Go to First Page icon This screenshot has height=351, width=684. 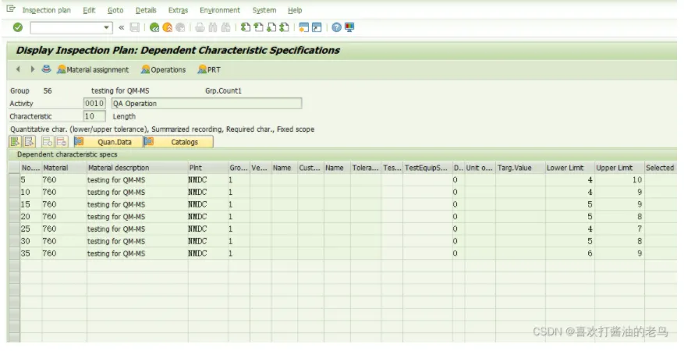coord(246,27)
